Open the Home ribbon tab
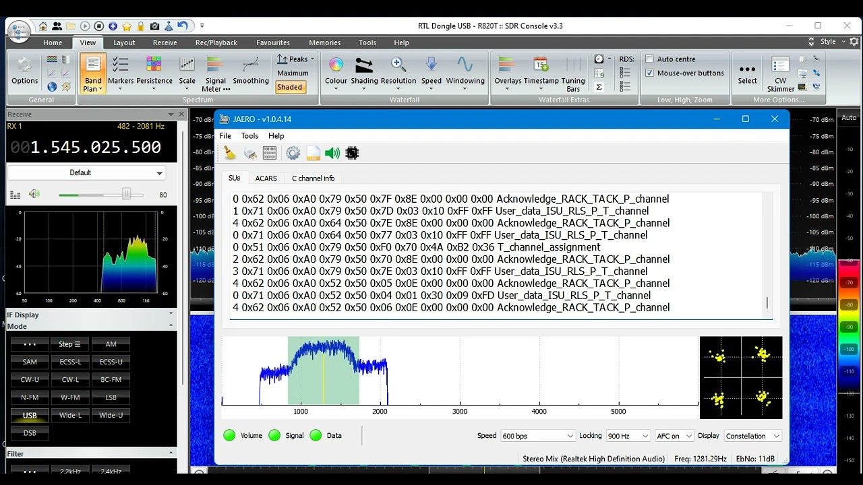This screenshot has width=863, height=485. coord(53,42)
